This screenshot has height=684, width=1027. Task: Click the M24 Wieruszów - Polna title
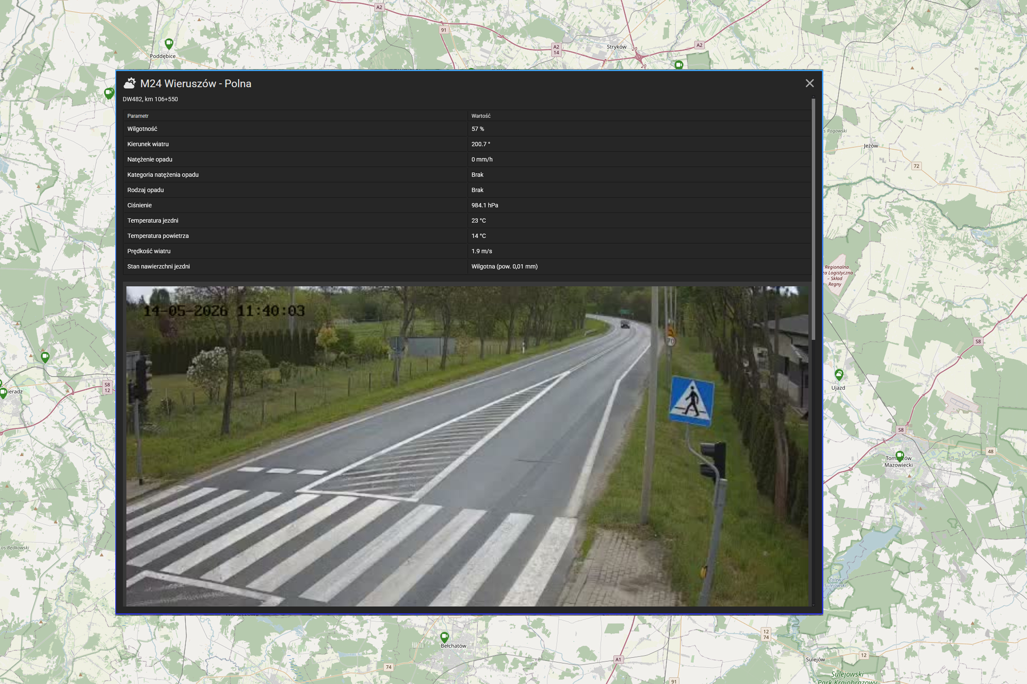[196, 83]
